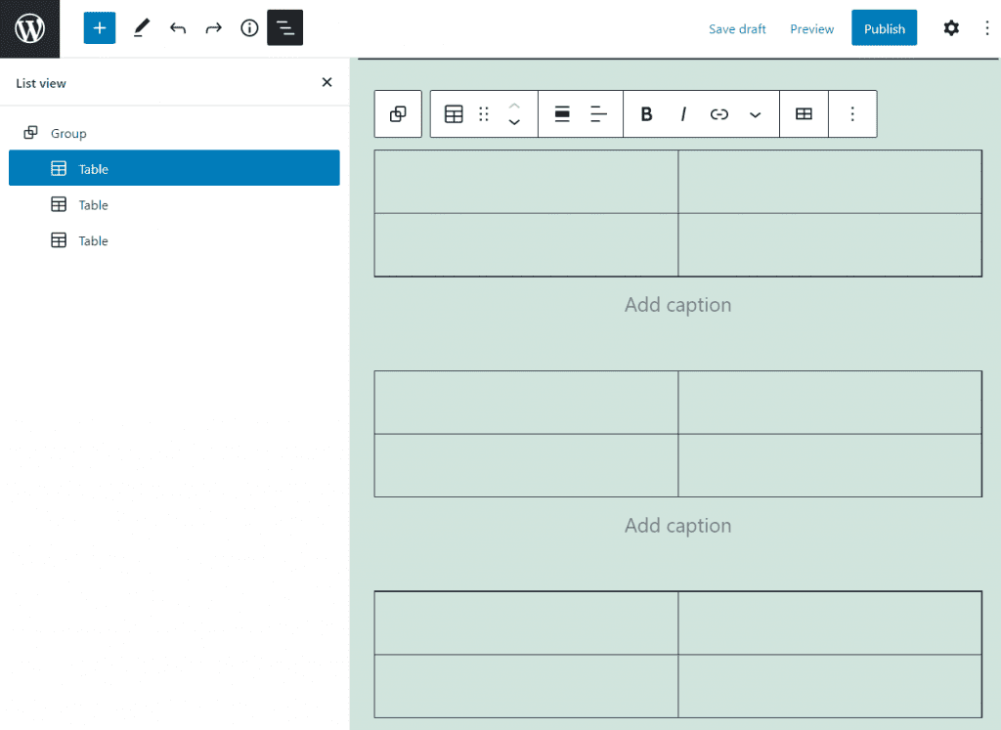This screenshot has height=730, width=1001.
Task: Toggle bold formatting on the table text
Action: click(646, 113)
